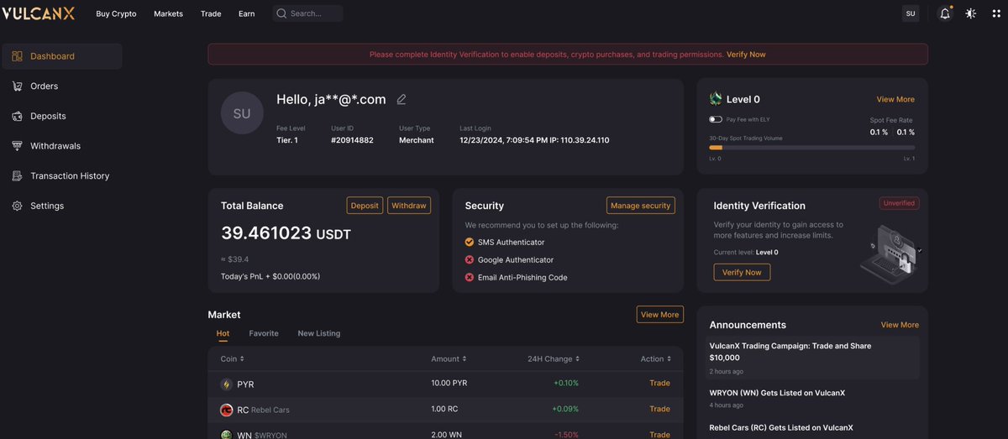Image resolution: width=1008 pixels, height=439 pixels.
Task: Edit email with the pencil icon
Action: tap(402, 99)
